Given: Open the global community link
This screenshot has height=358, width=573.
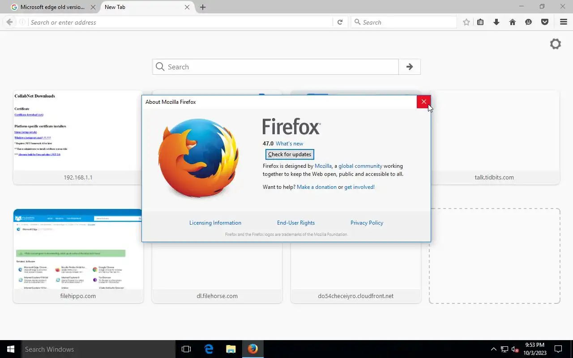Looking at the screenshot, I should (x=360, y=166).
